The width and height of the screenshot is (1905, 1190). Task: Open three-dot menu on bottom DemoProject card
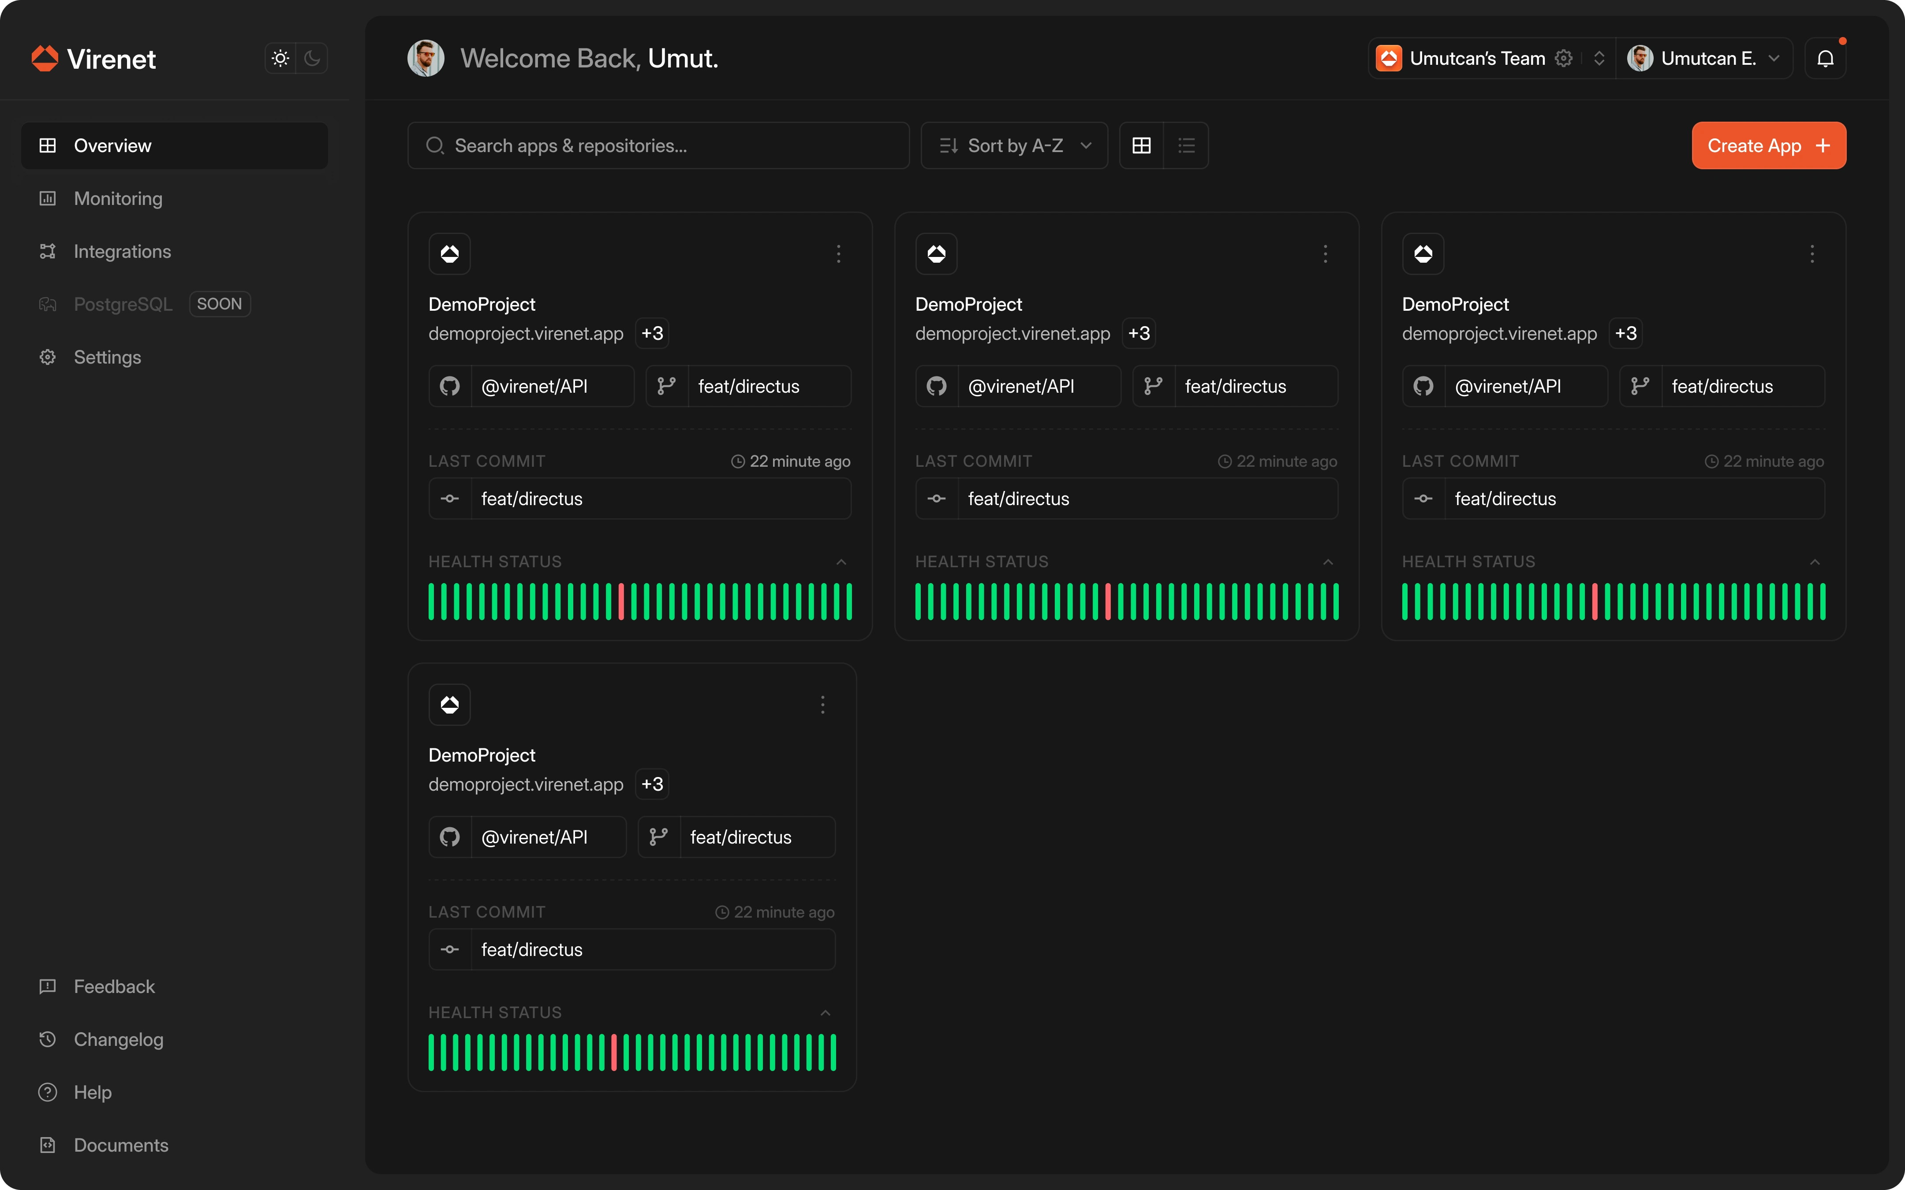822,704
